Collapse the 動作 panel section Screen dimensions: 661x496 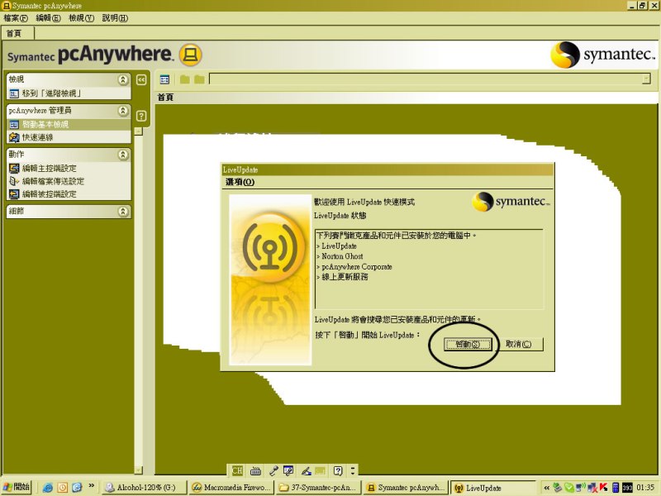[x=122, y=155]
